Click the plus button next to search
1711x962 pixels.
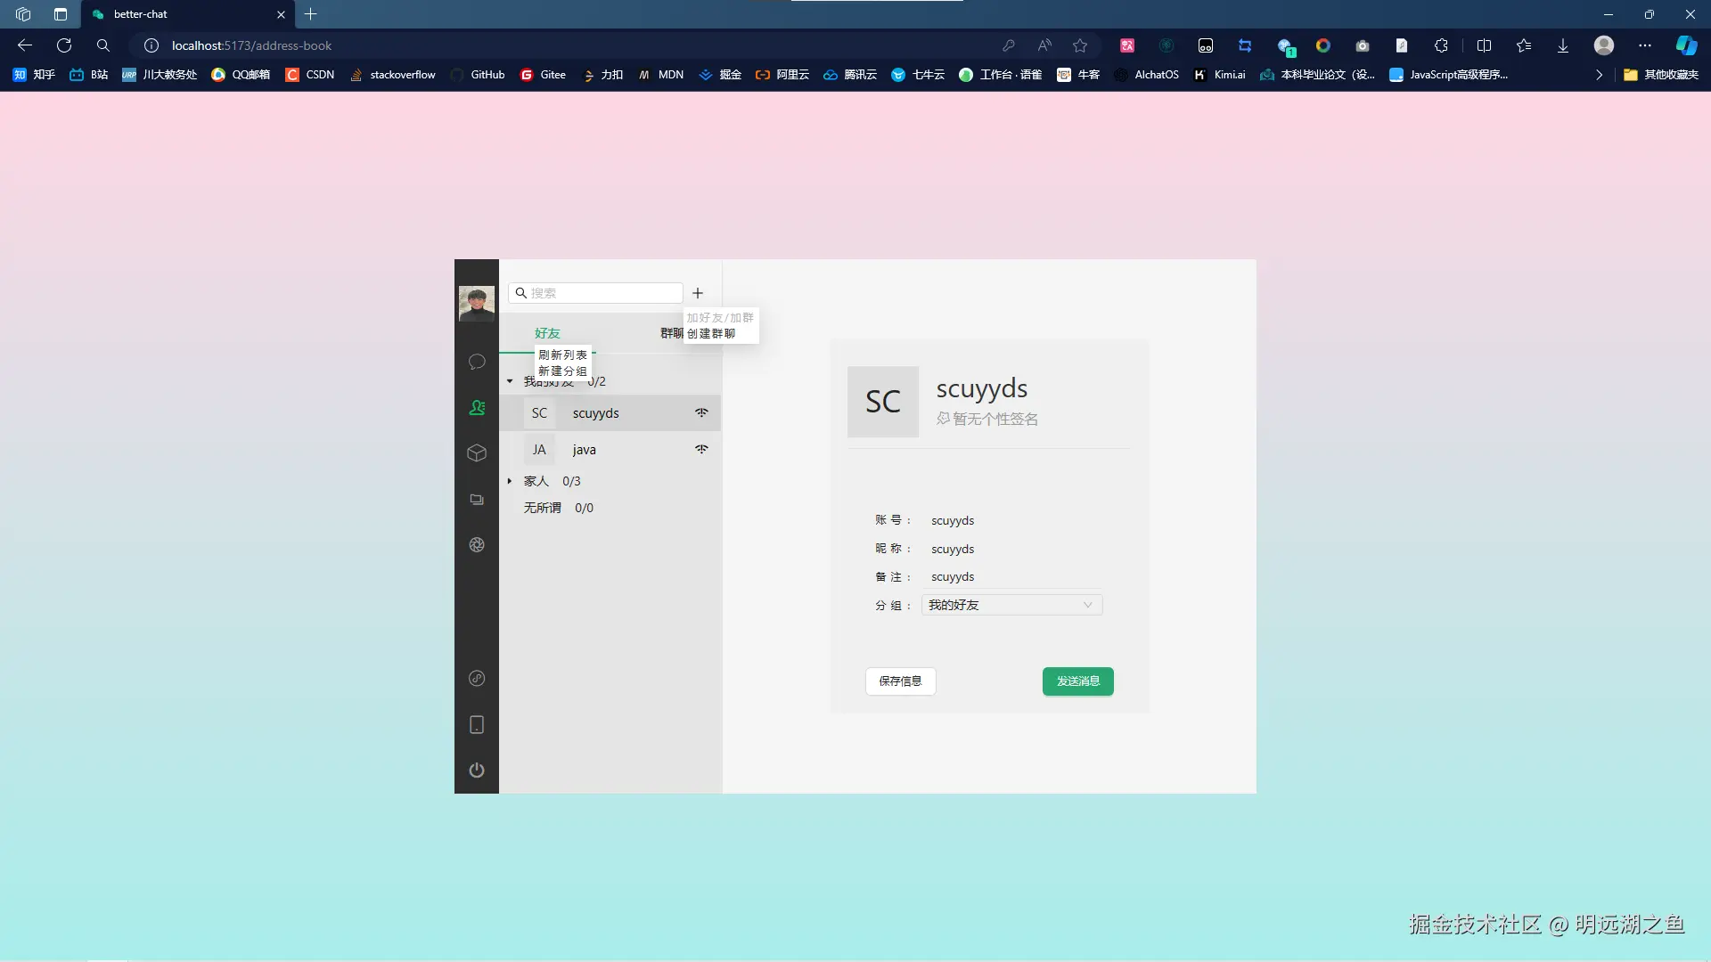698,293
